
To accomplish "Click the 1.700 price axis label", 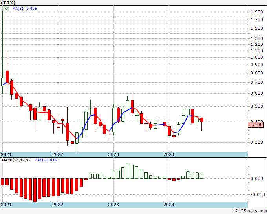I will coord(257,20).
